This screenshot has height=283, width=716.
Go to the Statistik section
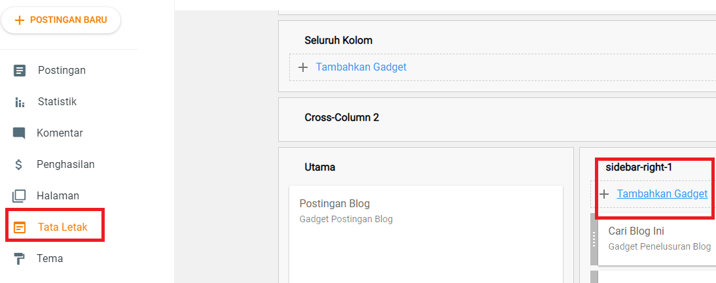coord(57,102)
